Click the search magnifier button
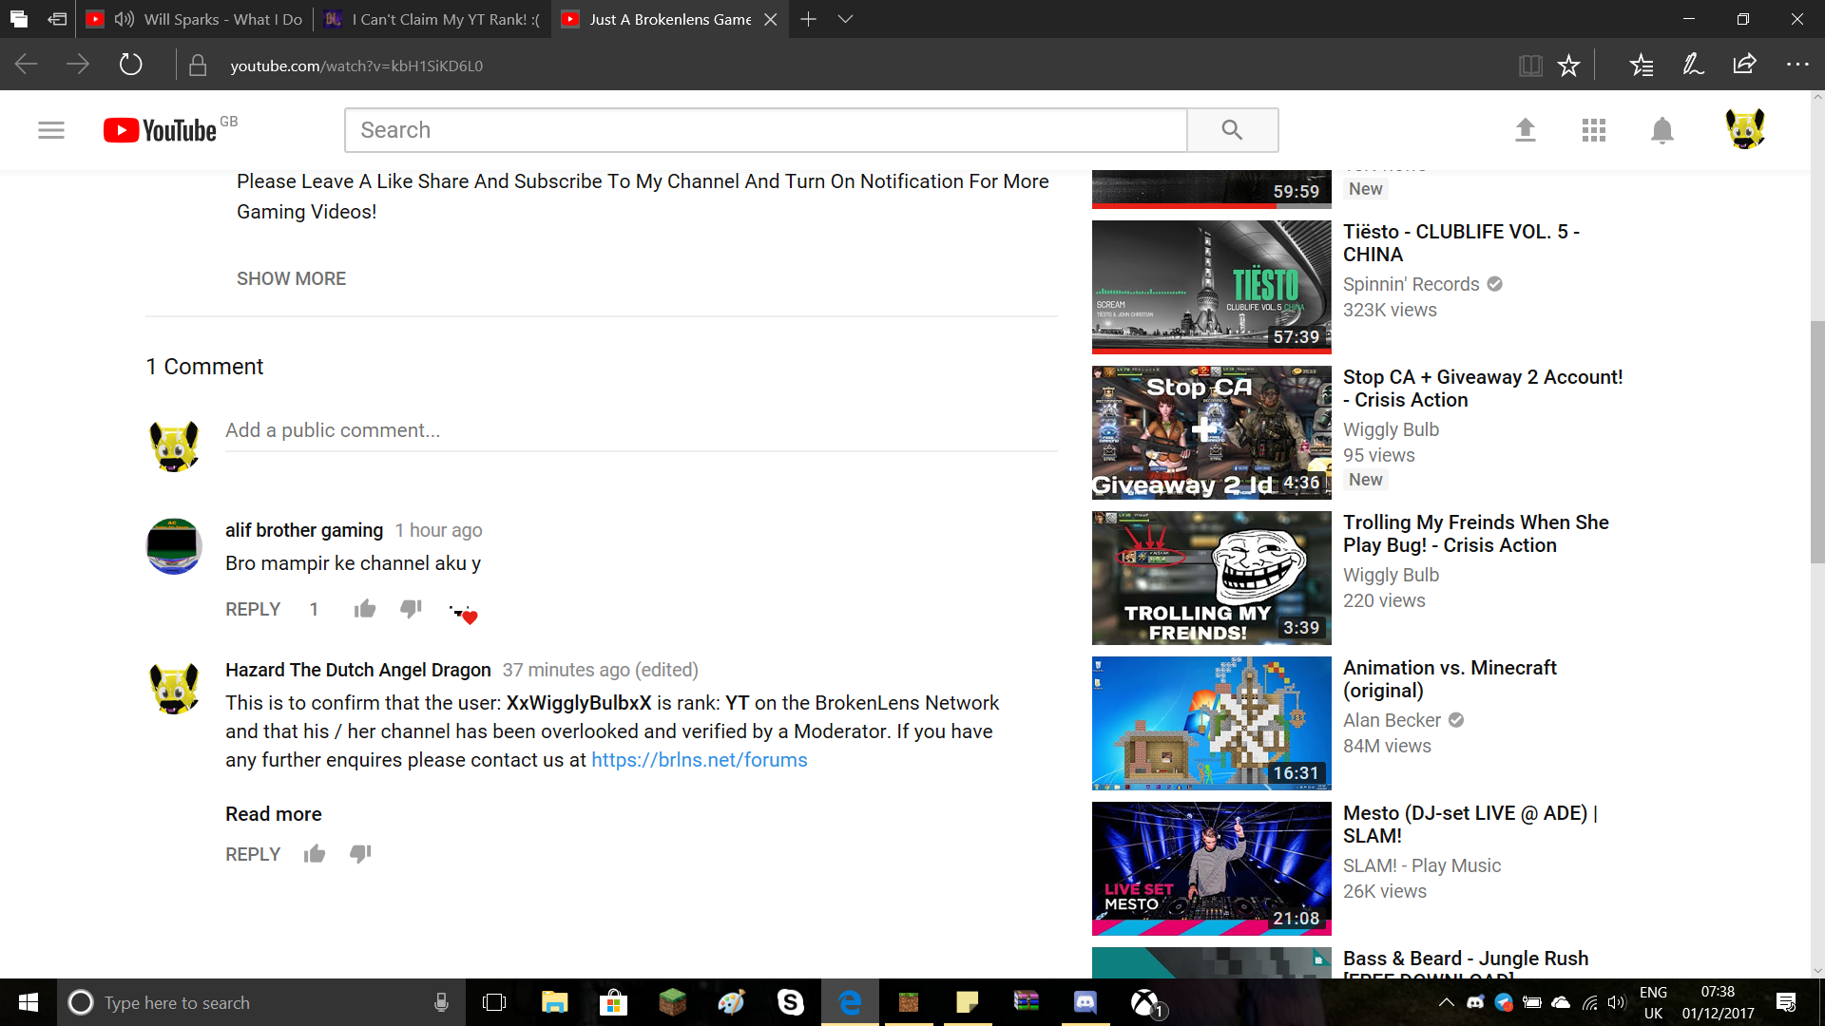The width and height of the screenshot is (1825, 1026). tap(1232, 130)
